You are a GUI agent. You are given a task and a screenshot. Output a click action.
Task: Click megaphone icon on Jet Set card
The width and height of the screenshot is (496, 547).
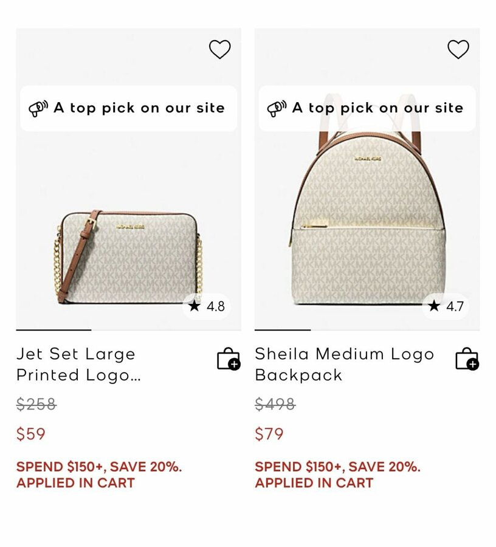[38, 109]
